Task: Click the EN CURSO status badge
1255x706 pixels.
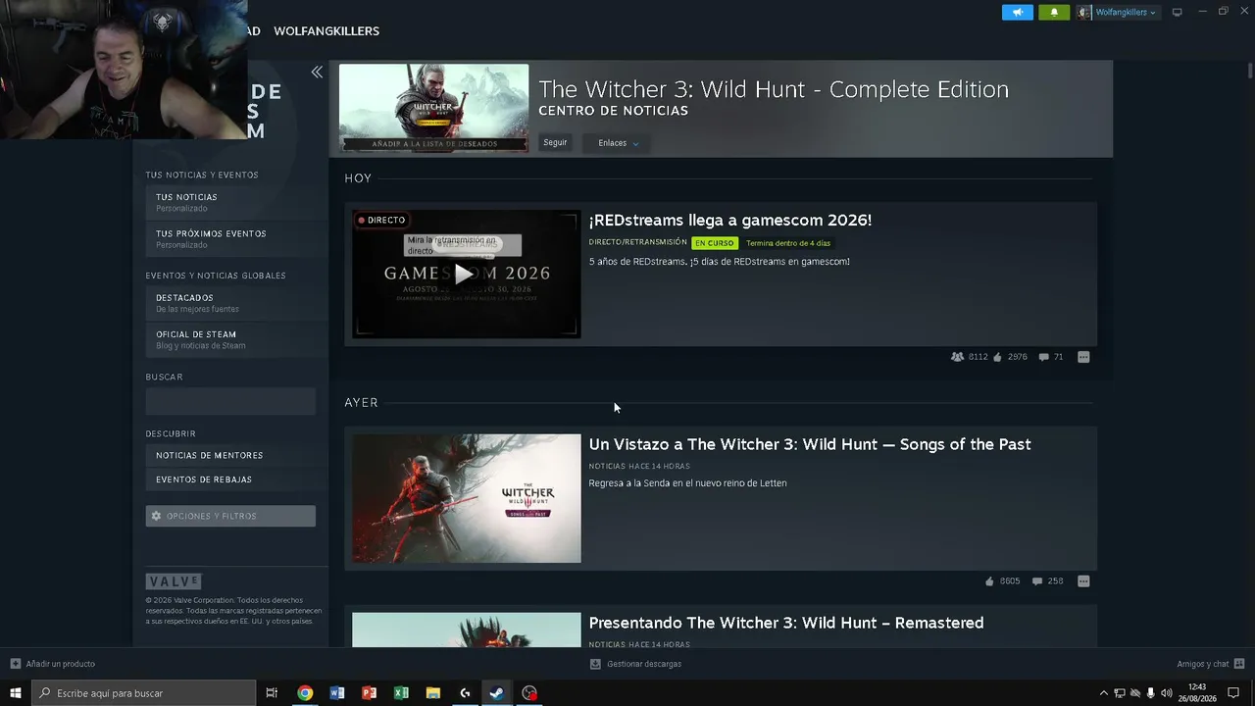Action: point(714,243)
